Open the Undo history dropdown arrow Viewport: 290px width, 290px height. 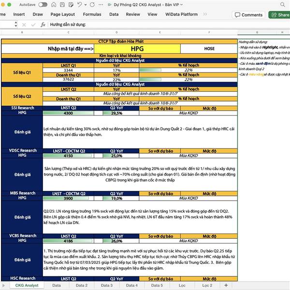tap(86, 5)
